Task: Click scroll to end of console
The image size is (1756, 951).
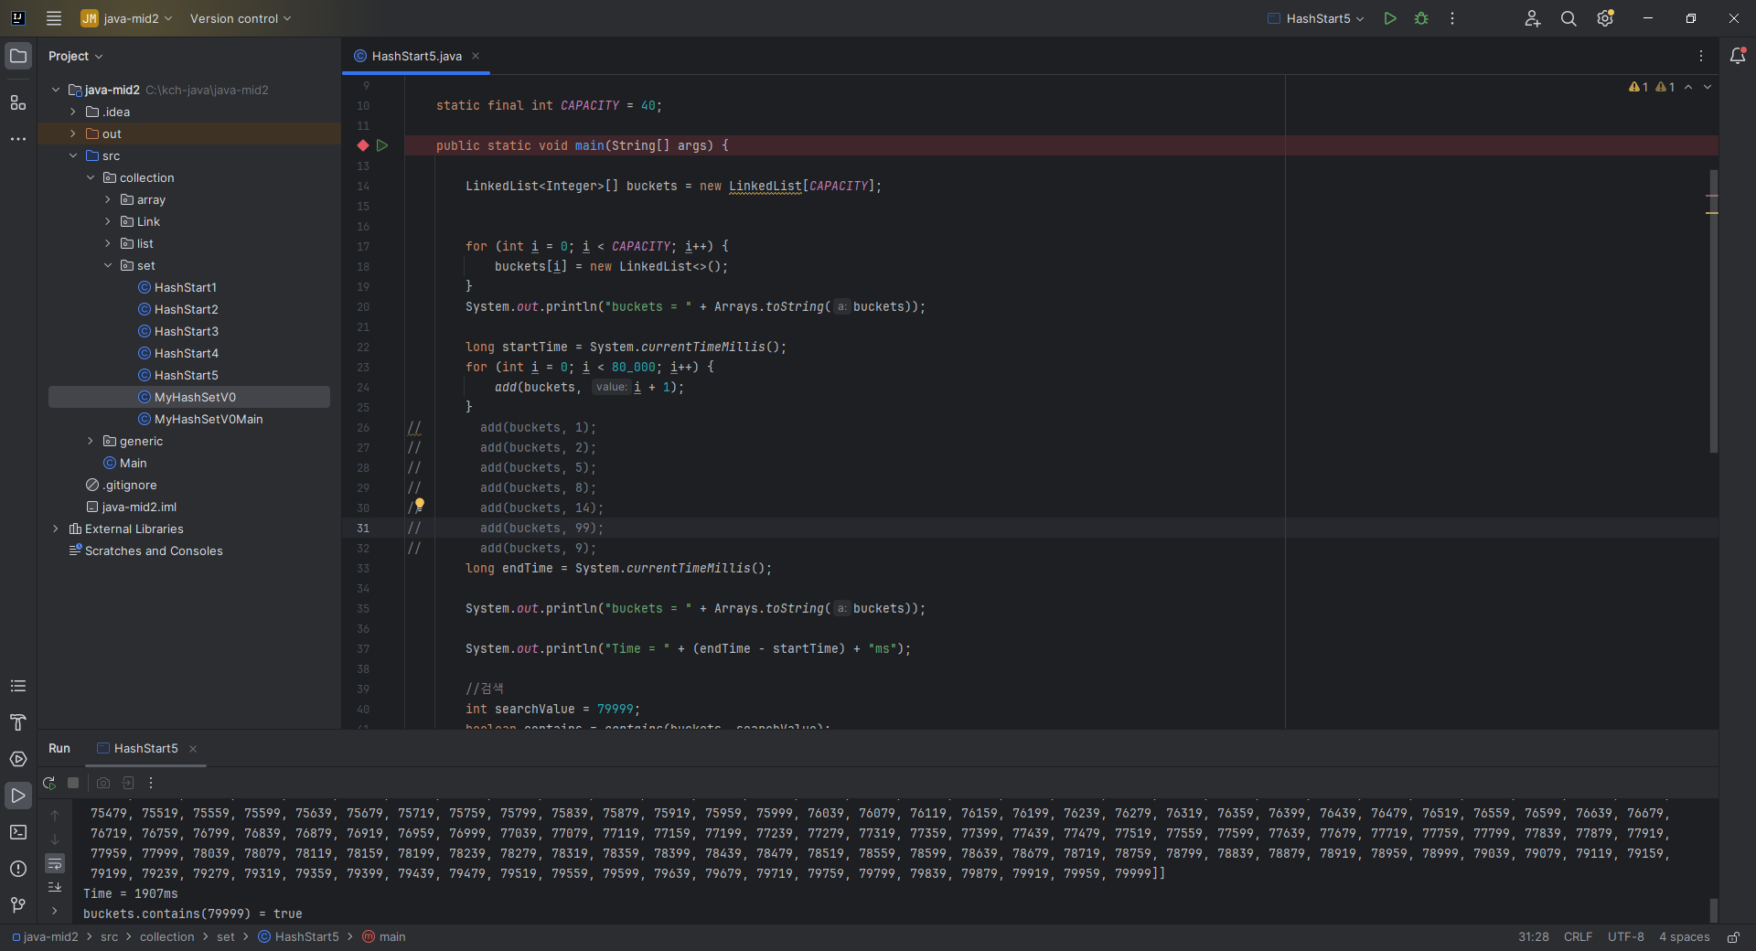Action: [x=55, y=887]
